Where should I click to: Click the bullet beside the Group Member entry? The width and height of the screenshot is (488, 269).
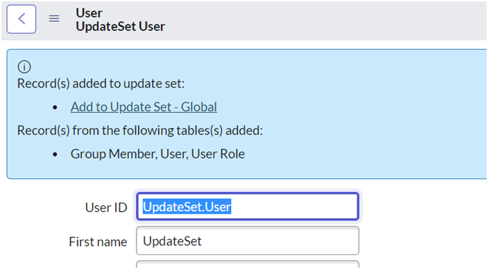[56, 154]
